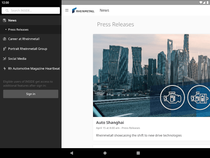Click the search magnifier icon
Image resolution: width=210 pixels, height=158 pixels.
[7, 11]
